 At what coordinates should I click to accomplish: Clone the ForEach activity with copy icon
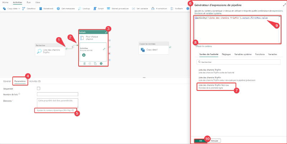95,64
